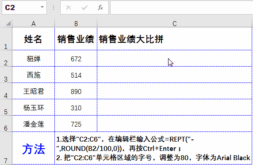Select column B header
253x165 pixels.
(76, 24)
